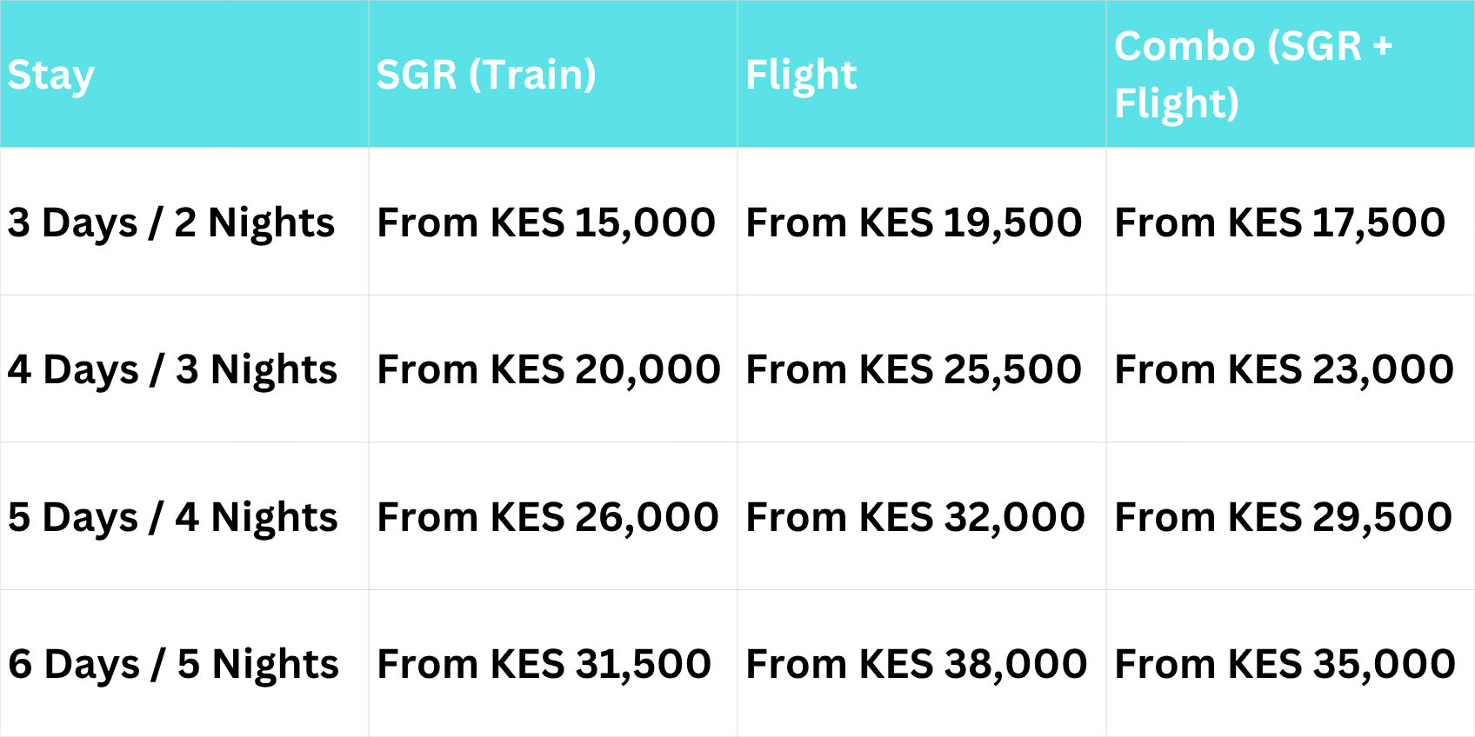The image size is (1475, 737).
Task: Select the From KES 20,000 train price
Action: click(x=549, y=369)
